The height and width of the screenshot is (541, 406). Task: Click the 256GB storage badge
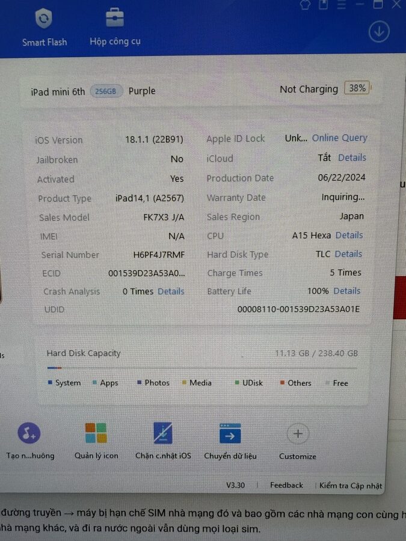(106, 91)
